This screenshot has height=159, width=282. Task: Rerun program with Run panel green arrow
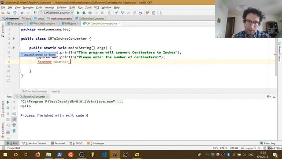point(8,102)
